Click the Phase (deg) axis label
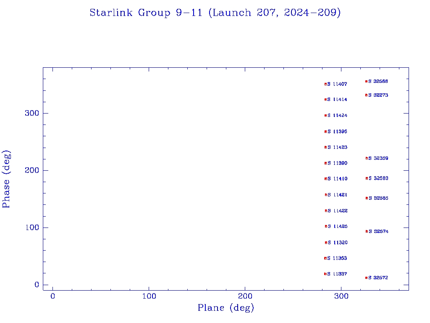The width and height of the screenshot is (430, 323). tap(6, 179)
